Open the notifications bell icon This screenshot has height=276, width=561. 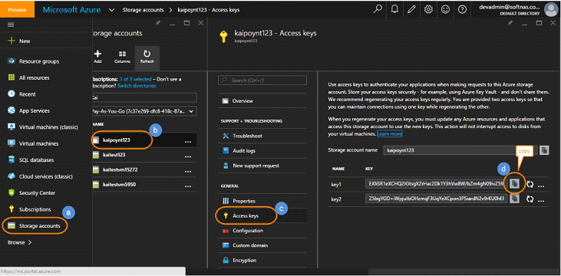[394, 10]
